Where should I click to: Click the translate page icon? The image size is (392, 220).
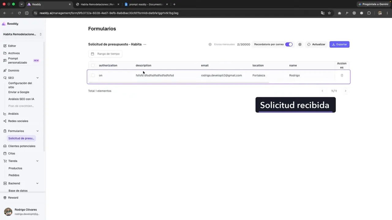pos(322,13)
